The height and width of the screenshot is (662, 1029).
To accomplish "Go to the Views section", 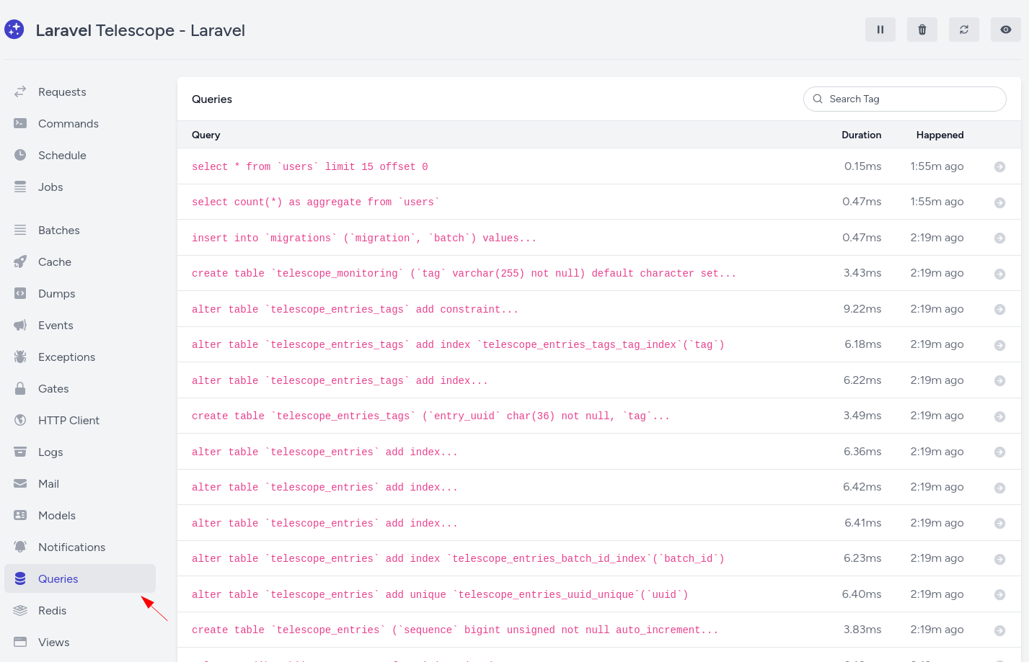I will 80,642.
